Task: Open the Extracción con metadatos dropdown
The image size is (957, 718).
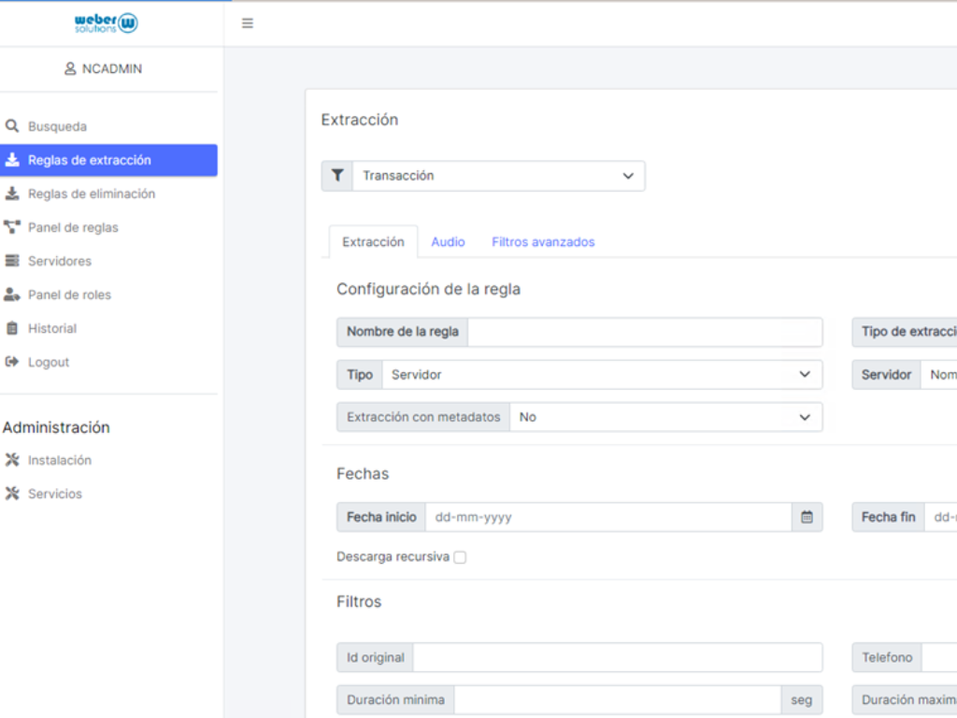Action: [665, 417]
